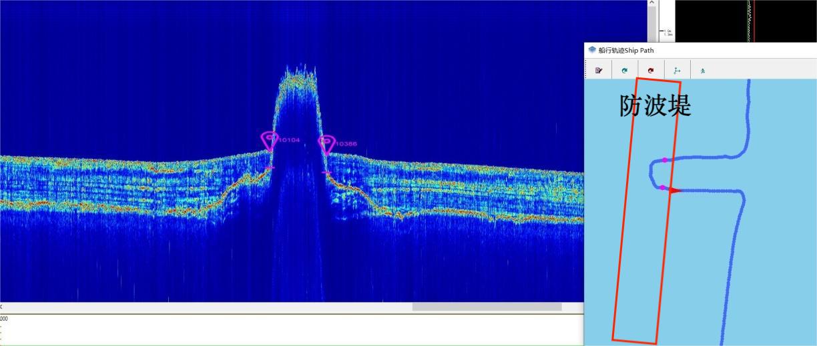This screenshot has width=817, height=346.
Task: Select the magenta pin marker labeled 10104
Action: (270, 141)
